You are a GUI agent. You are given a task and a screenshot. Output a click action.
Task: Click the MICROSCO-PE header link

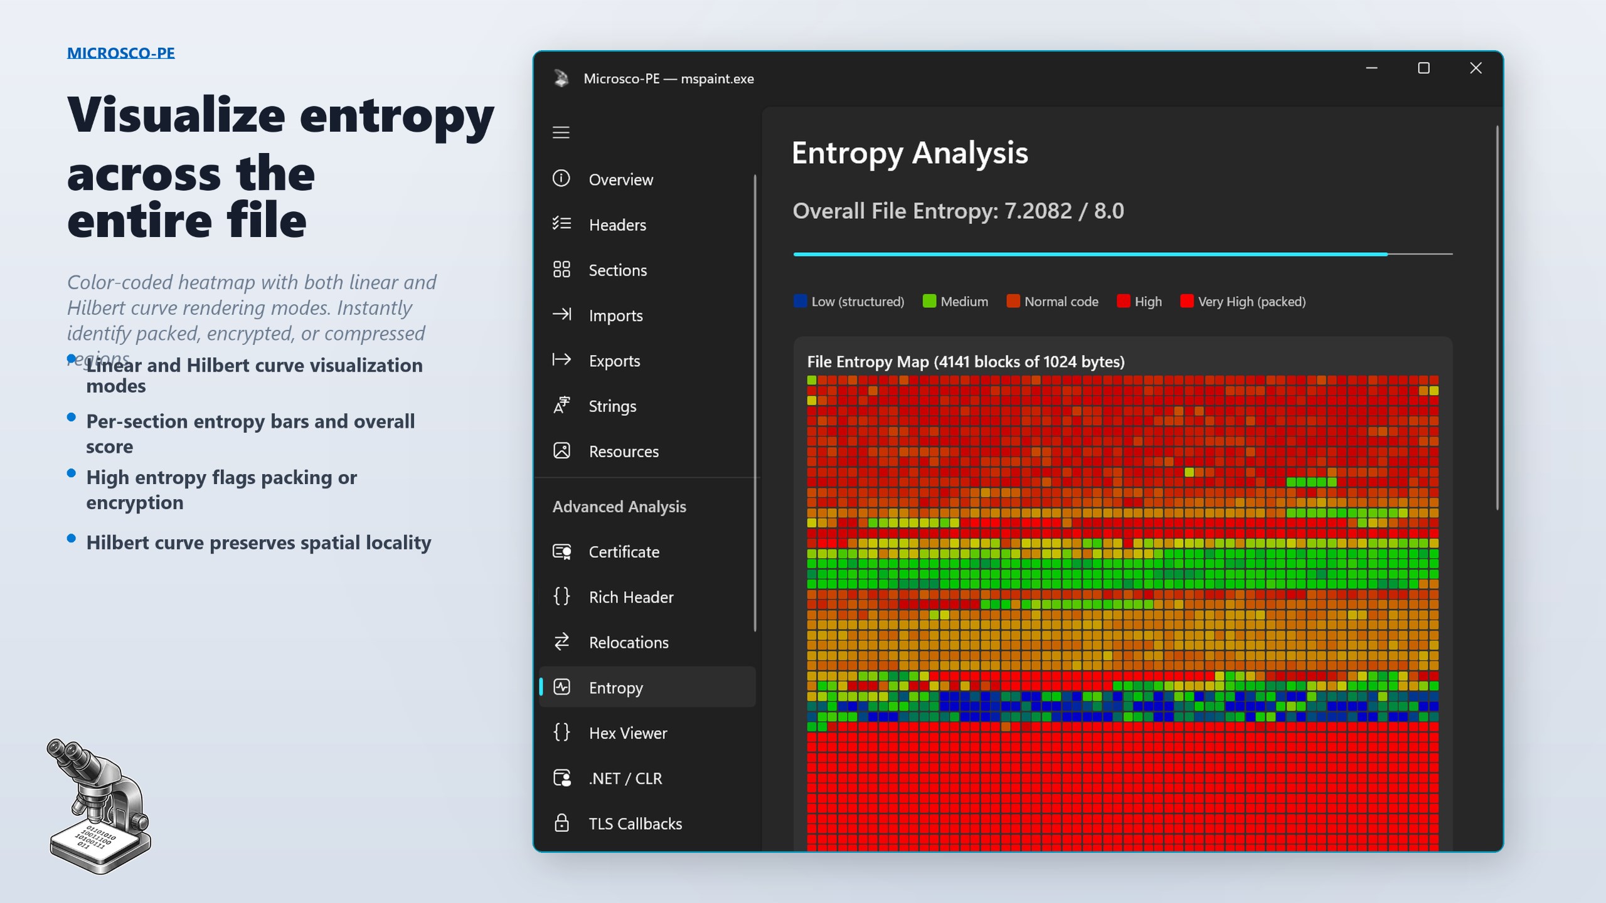[x=121, y=53]
